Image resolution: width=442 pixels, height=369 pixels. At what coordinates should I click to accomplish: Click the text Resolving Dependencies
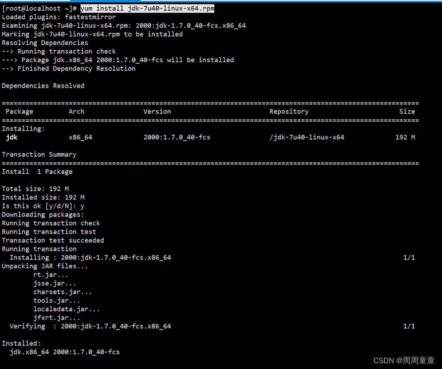point(44,42)
